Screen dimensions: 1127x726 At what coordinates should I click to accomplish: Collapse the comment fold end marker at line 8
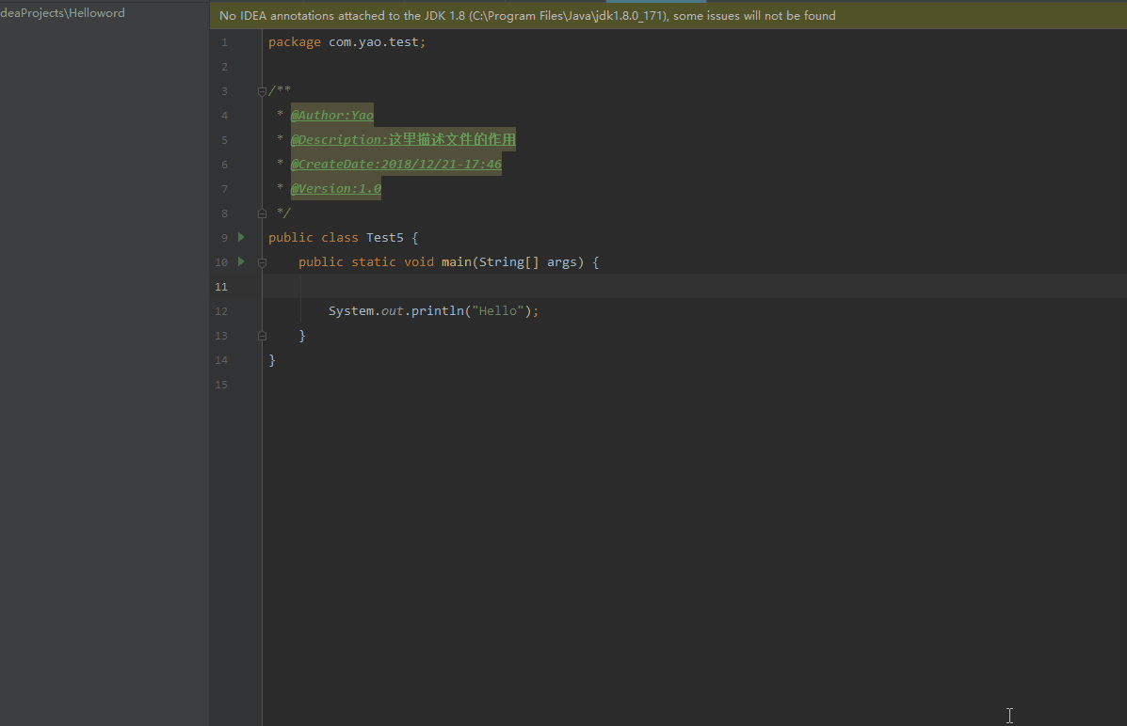(x=262, y=213)
